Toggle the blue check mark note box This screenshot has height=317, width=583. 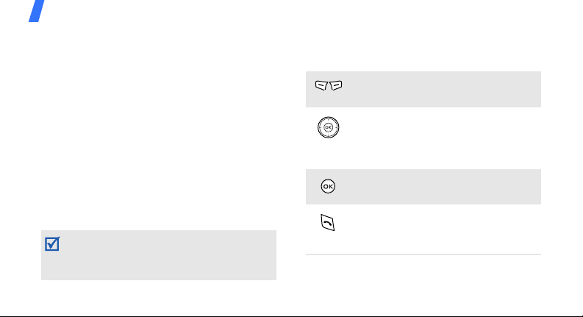52,244
